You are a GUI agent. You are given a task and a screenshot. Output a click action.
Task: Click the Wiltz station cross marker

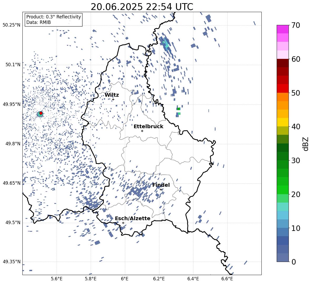(x=113, y=99)
